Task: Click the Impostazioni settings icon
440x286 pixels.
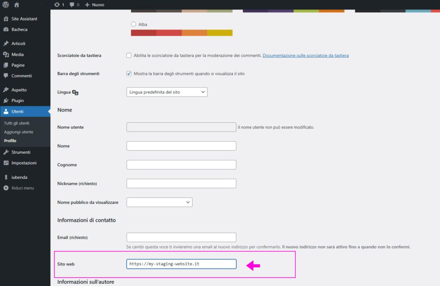Action: coord(6,163)
